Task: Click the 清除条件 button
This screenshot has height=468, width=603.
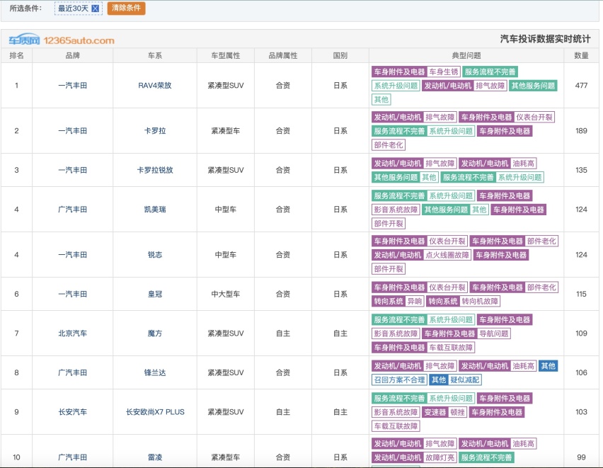Action: (x=126, y=8)
